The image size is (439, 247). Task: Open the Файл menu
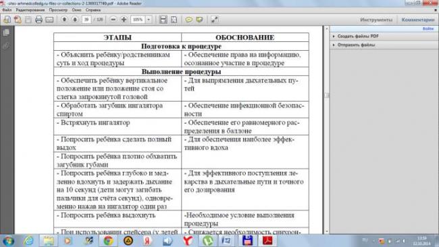coord(7,10)
